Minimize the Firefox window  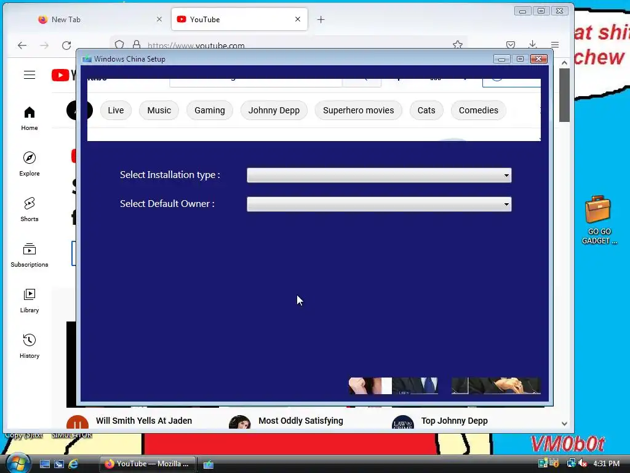tap(523, 11)
